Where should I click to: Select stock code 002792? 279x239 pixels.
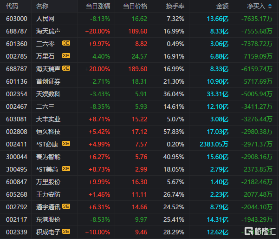pos(17,207)
